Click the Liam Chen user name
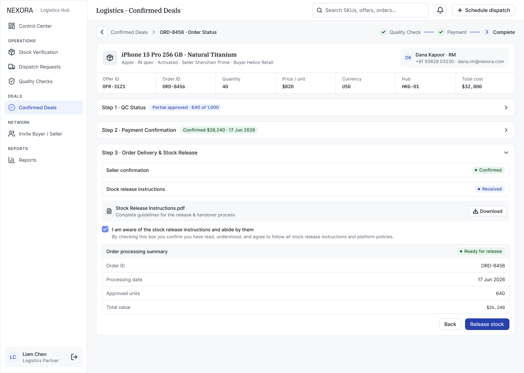 click(x=35, y=354)
